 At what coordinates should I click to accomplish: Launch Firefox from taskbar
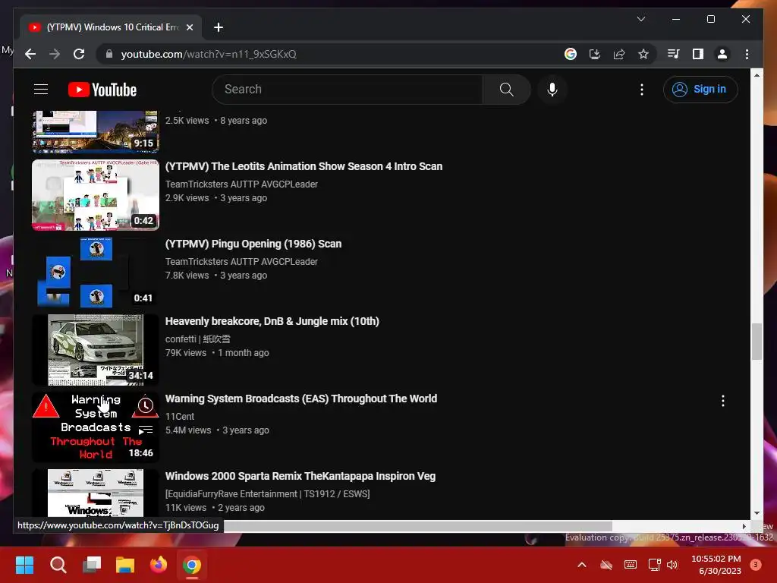tap(159, 565)
